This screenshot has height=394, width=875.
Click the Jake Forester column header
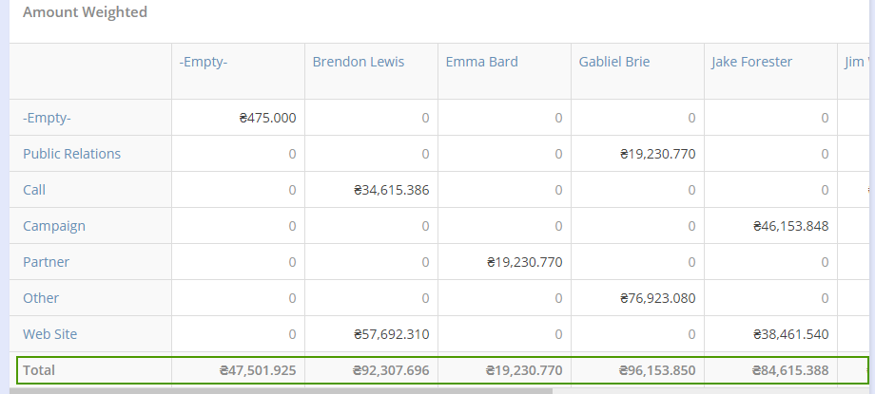[x=751, y=63]
